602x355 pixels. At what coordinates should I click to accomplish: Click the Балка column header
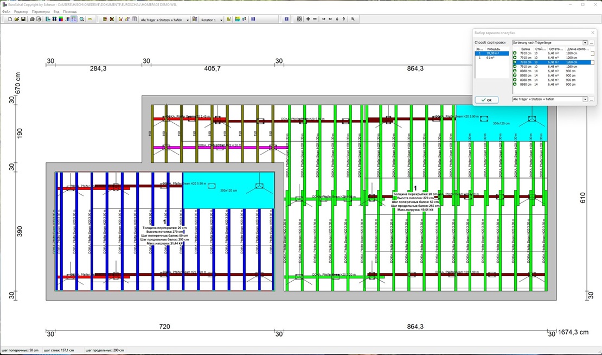525,49
